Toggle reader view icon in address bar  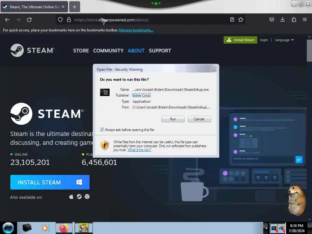point(232,20)
